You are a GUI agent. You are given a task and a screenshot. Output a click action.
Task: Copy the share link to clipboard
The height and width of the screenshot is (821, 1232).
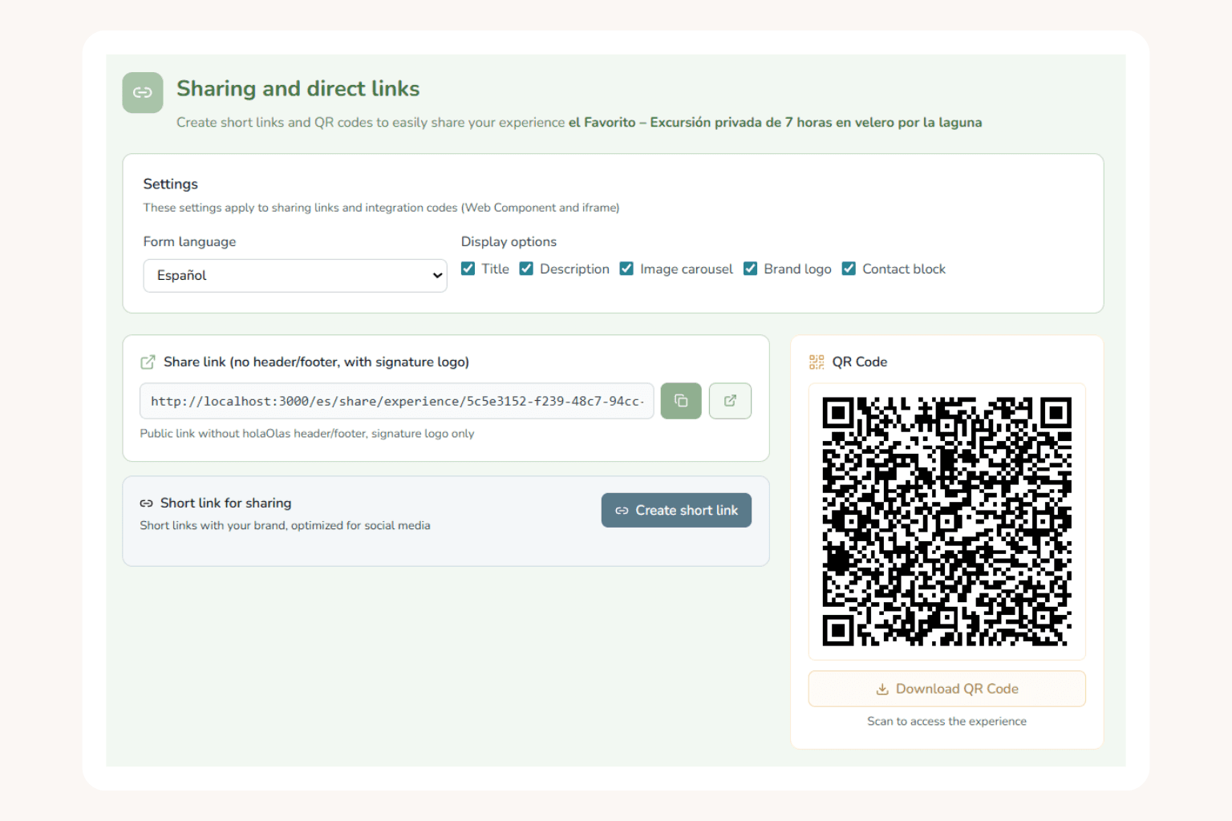point(681,401)
